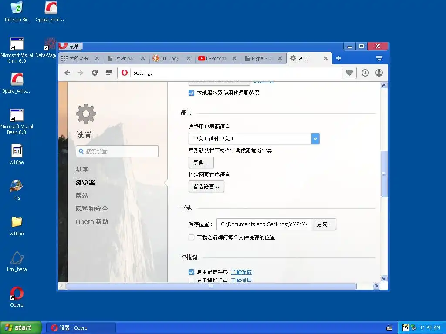Image resolution: width=446 pixels, height=334 pixels.
Task: Select the hfs desktop icon
Action: pyautogui.click(x=17, y=190)
